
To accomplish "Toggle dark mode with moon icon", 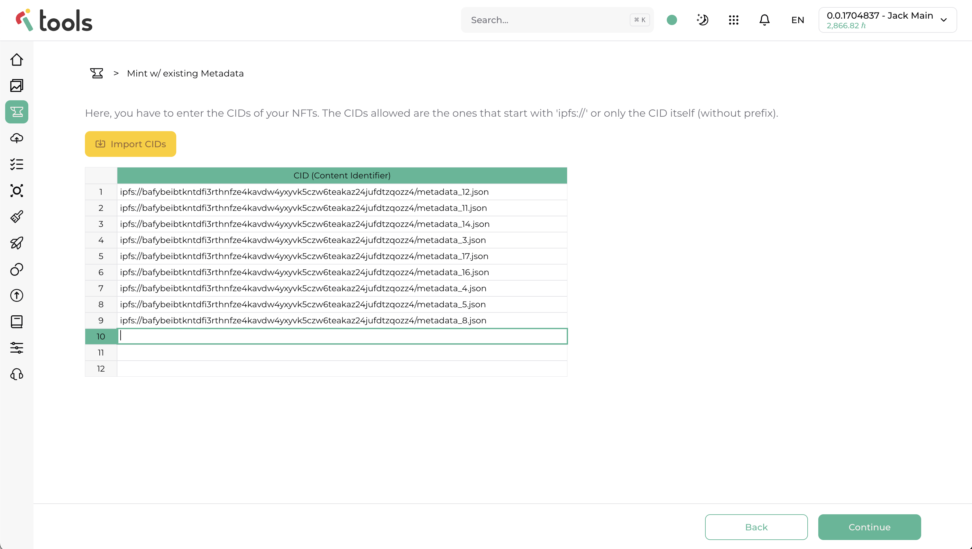I will pyautogui.click(x=702, y=20).
